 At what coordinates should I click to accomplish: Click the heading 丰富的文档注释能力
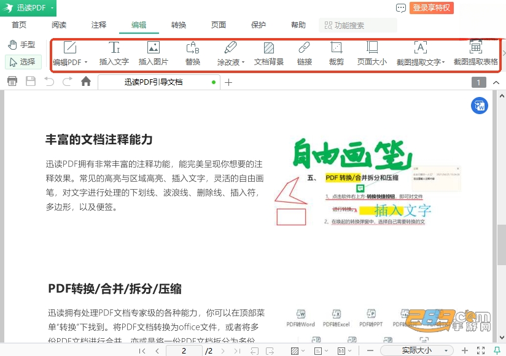pyautogui.click(x=99, y=139)
